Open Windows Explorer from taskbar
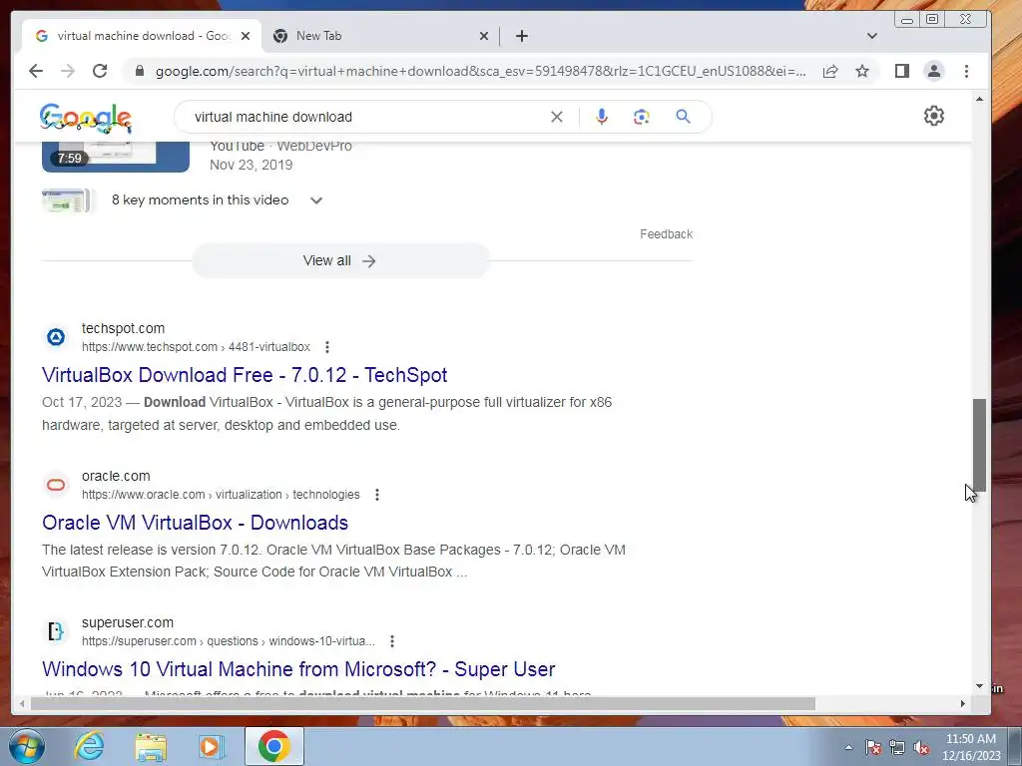 (151, 747)
